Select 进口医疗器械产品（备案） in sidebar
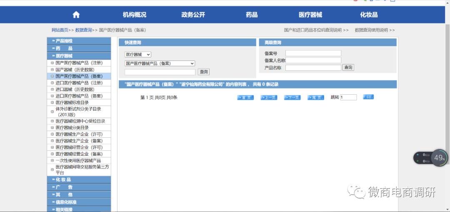The width and height of the screenshot is (450, 212). point(79,96)
